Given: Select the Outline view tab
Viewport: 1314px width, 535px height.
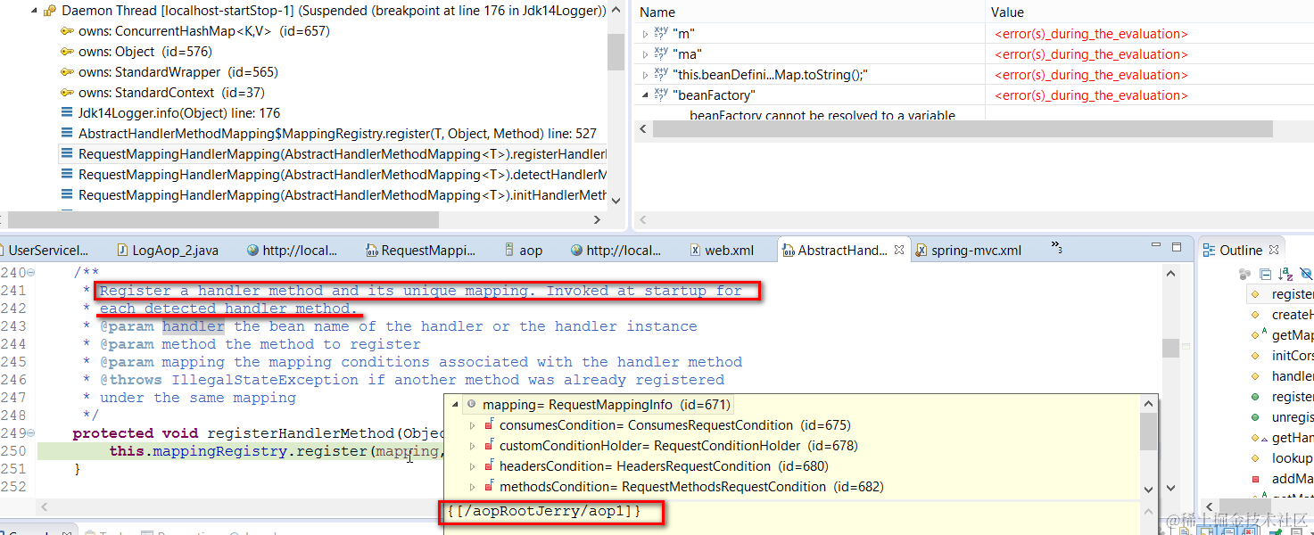Looking at the screenshot, I should pyautogui.click(x=1242, y=251).
